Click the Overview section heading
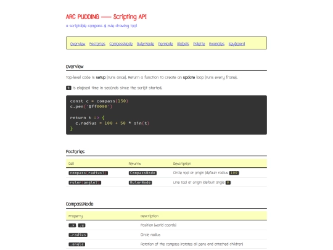This screenshot has height=250, width=333. (75, 67)
